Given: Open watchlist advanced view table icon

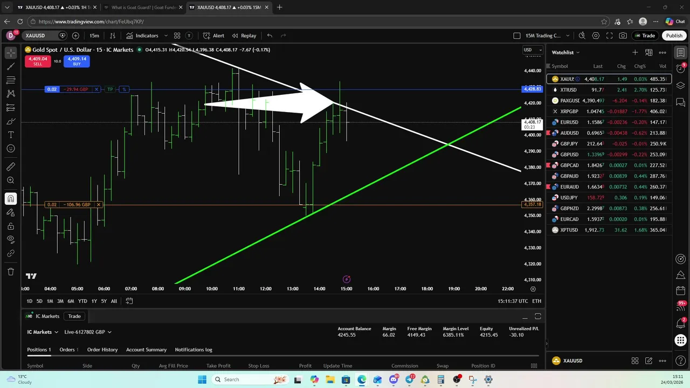Looking at the screenshot, I should pos(648,52).
